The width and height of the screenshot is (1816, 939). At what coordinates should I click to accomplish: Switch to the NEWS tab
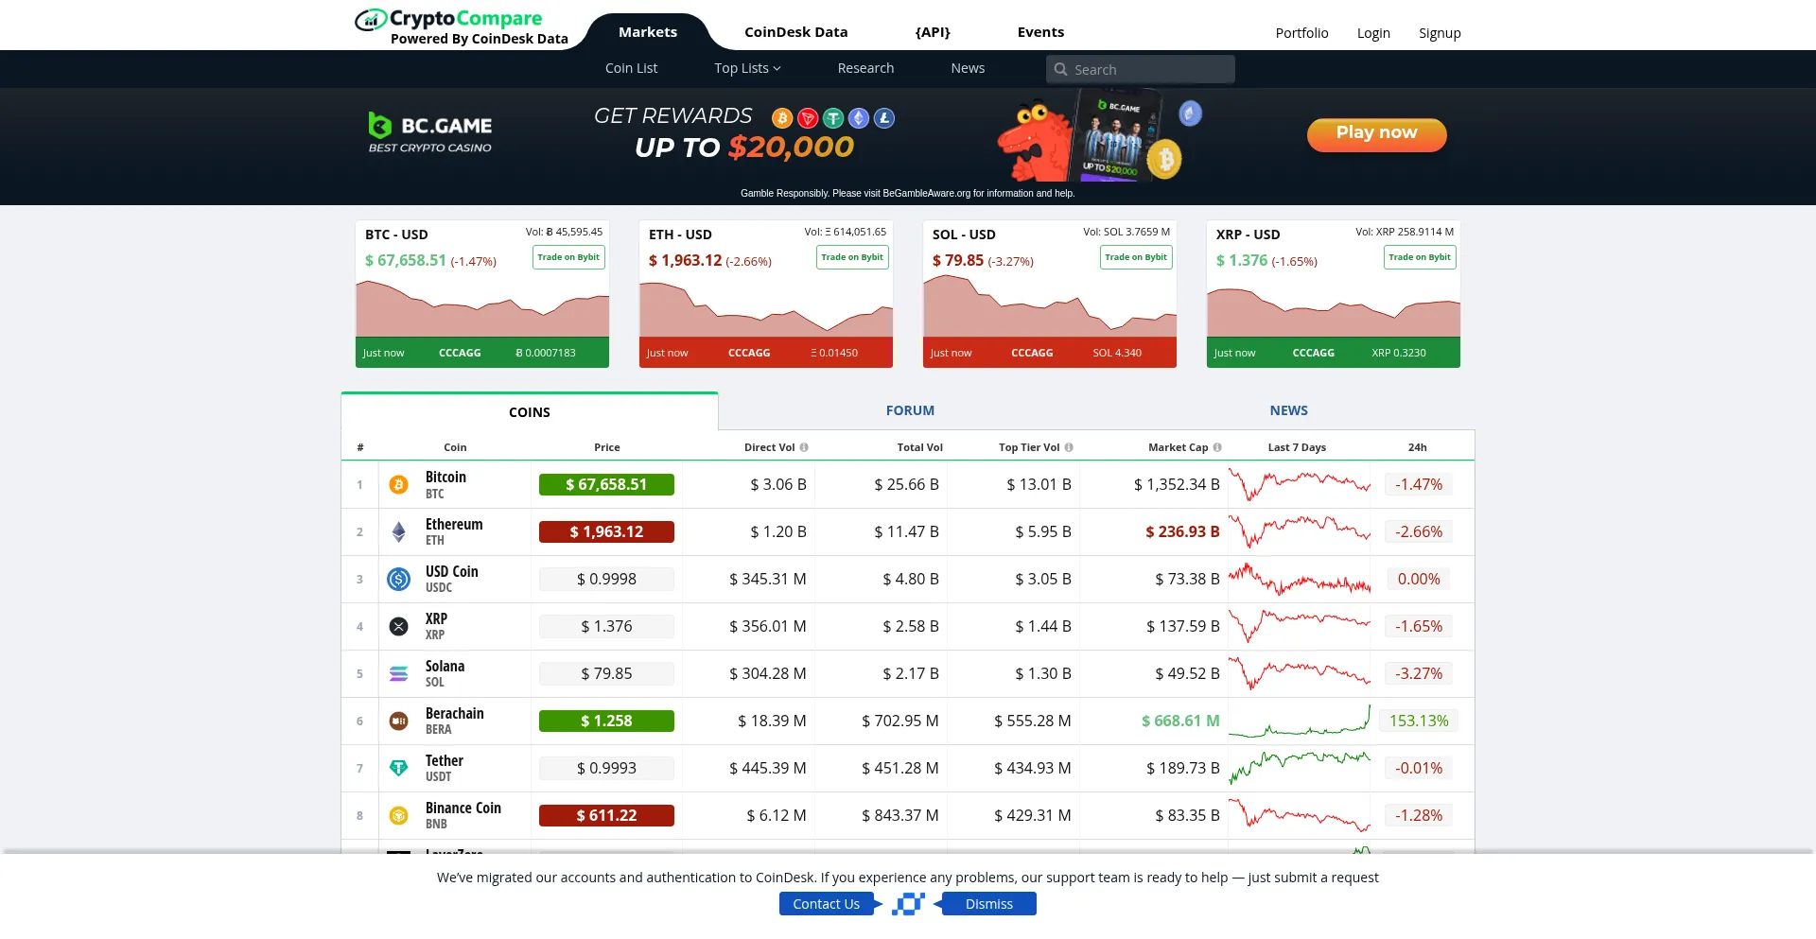[x=1288, y=410]
